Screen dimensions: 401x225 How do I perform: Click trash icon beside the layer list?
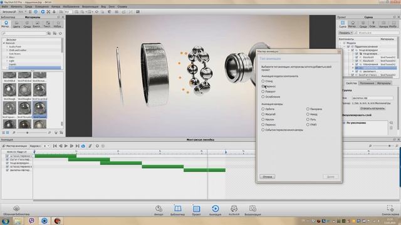coord(391,127)
